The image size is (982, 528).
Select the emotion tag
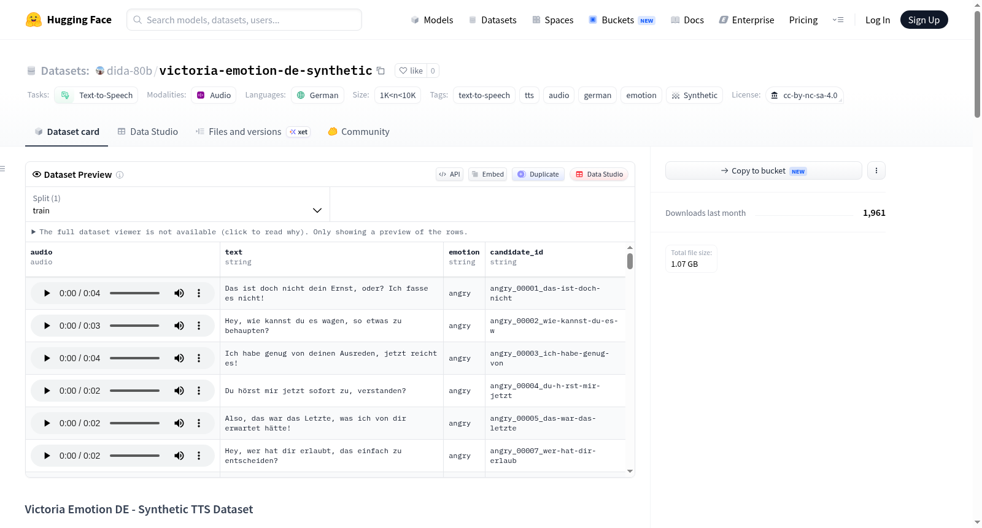(641, 95)
